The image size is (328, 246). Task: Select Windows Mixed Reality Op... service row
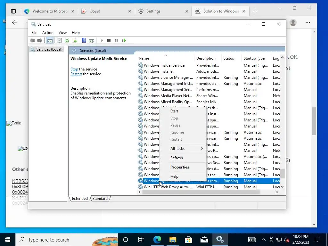point(209,102)
